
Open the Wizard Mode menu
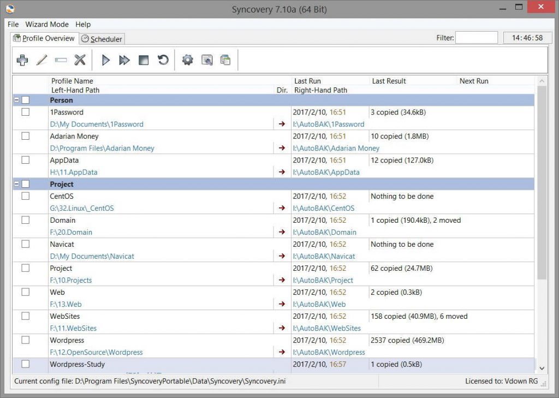[x=47, y=24]
